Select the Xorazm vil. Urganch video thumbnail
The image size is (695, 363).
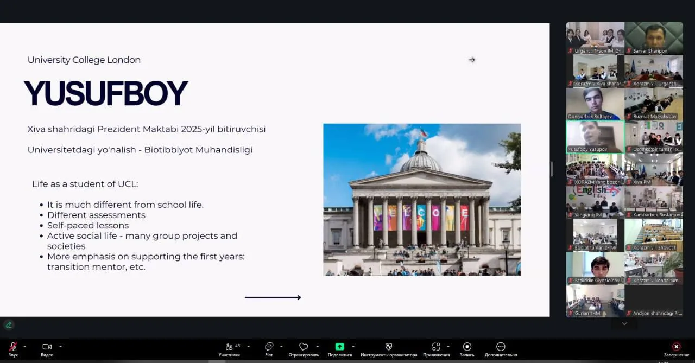(654, 71)
